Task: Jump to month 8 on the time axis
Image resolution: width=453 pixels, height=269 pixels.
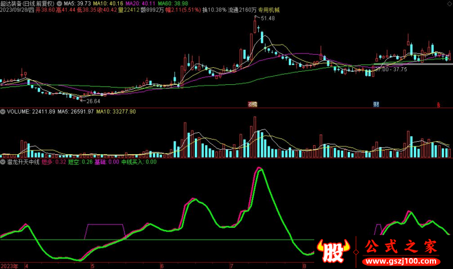Action: click(x=304, y=266)
